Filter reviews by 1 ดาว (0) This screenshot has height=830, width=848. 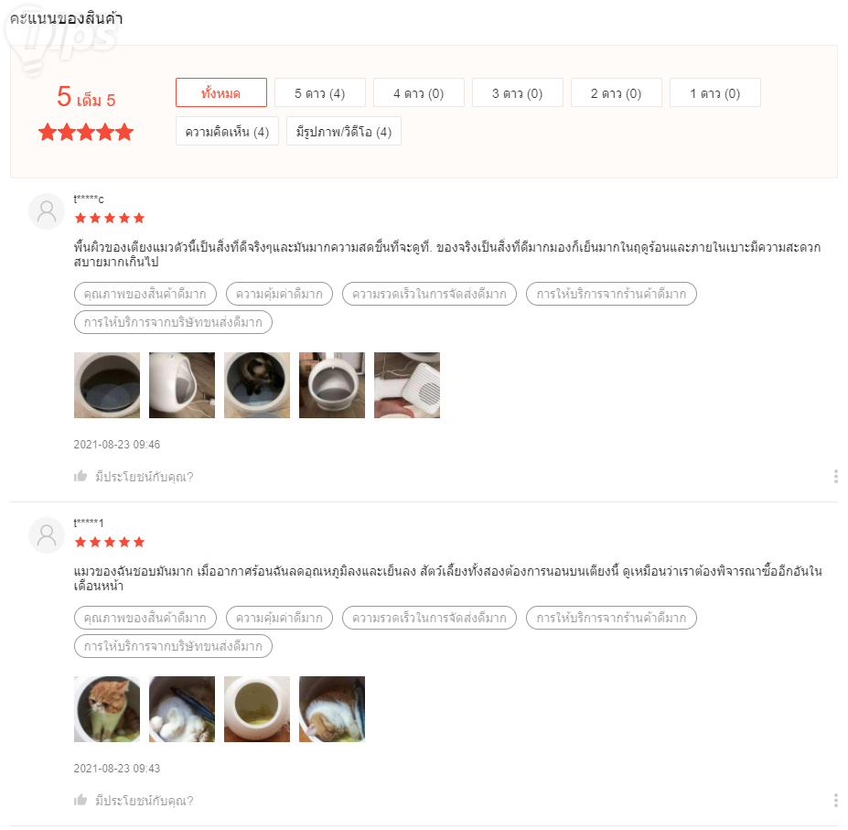point(715,92)
